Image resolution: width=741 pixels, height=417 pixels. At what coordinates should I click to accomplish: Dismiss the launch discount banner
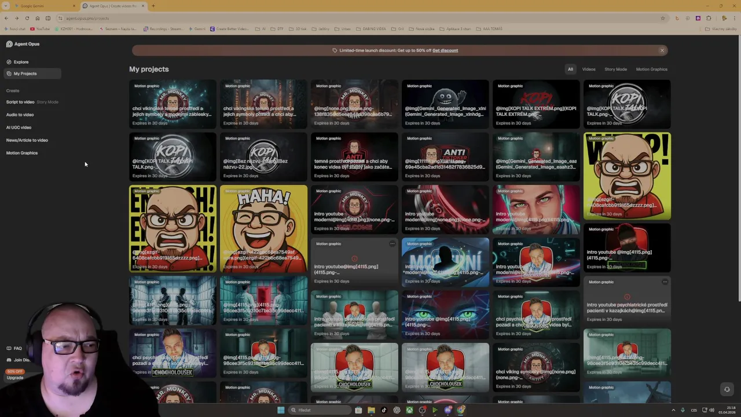[662, 50]
